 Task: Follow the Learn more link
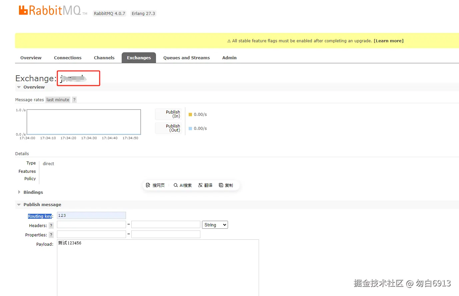[x=389, y=41]
